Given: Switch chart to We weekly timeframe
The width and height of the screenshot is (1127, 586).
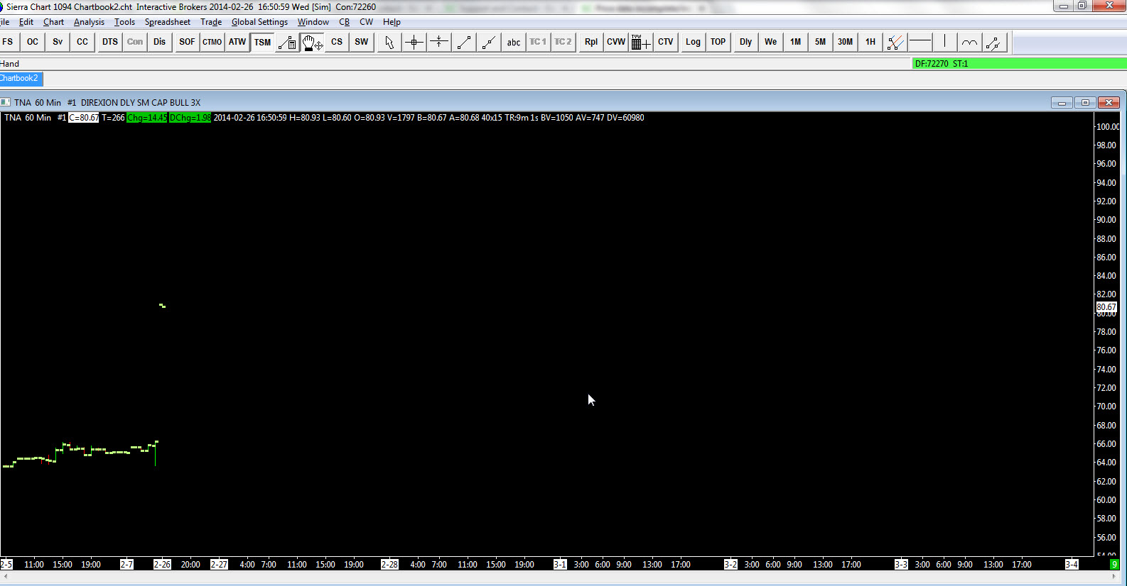Looking at the screenshot, I should click(771, 42).
